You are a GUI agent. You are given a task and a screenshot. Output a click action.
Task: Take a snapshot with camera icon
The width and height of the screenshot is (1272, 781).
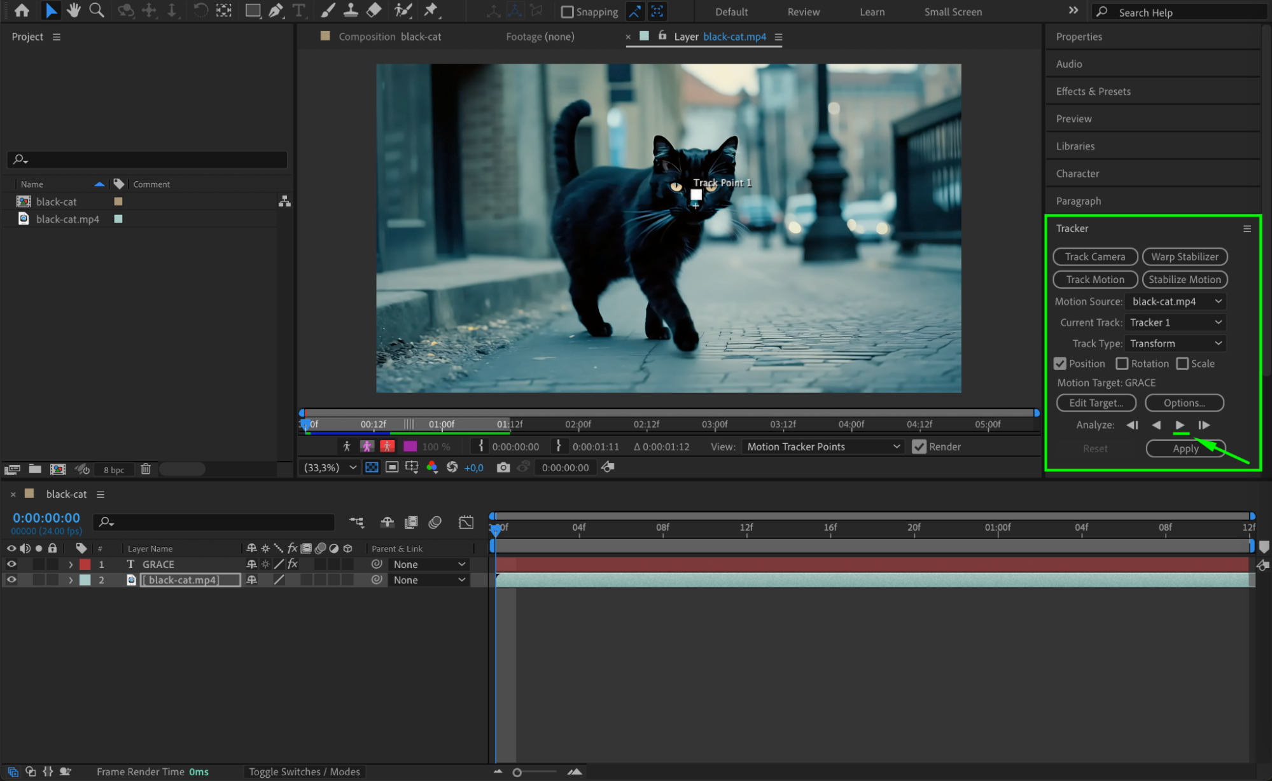pyautogui.click(x=503, y=467)
